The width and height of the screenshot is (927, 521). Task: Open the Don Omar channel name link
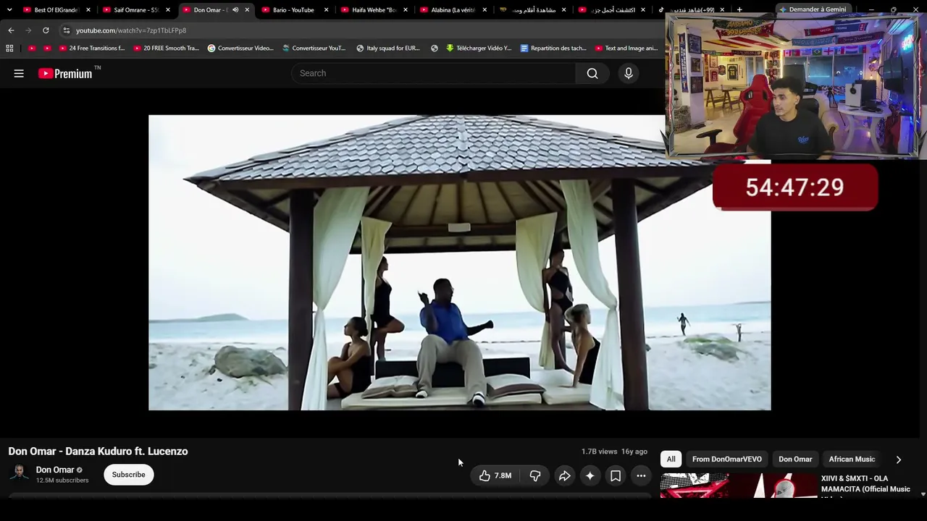(x=55, y=470)
